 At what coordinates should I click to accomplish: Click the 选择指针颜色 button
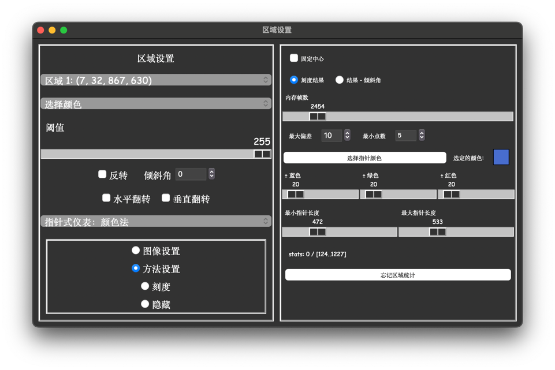[x=364, y=158]
